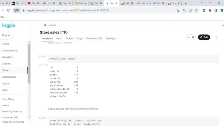Click the train_df.drop code line
Viewport: 224px width, 126px height.
[76, 120]
